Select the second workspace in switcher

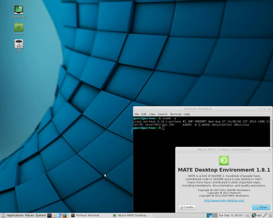click(215, 215)
